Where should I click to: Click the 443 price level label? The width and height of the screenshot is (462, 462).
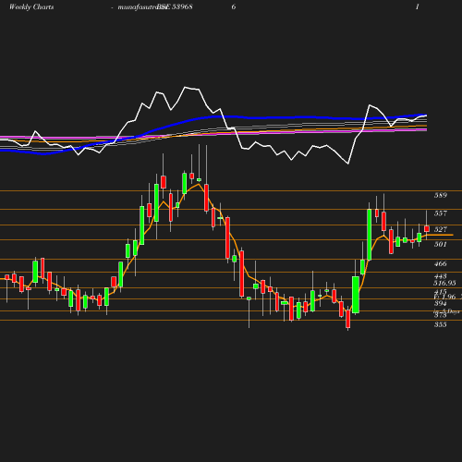click(x=441, y=276)
